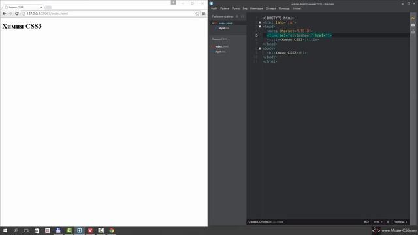Open the Windows Start menu
This screenshot has height=235, width=418.
pyautogui.click(x=5, y=230)
